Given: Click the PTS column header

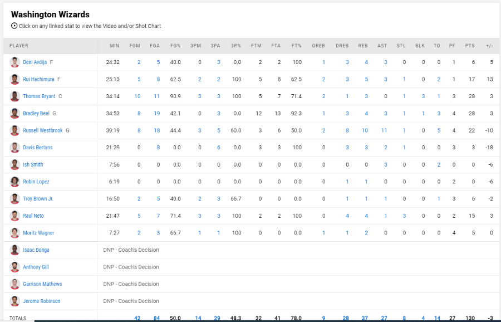Looking at the screenshot, I should pos(470,46).
